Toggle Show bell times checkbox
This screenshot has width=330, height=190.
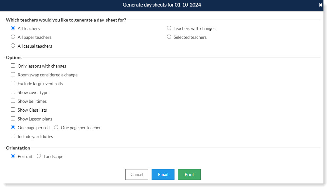tap(13, 101)
